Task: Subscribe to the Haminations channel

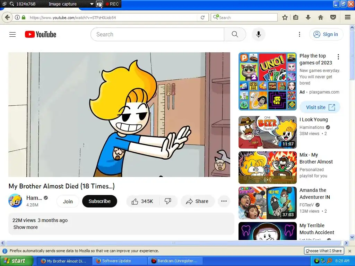Action: (99, 201)
